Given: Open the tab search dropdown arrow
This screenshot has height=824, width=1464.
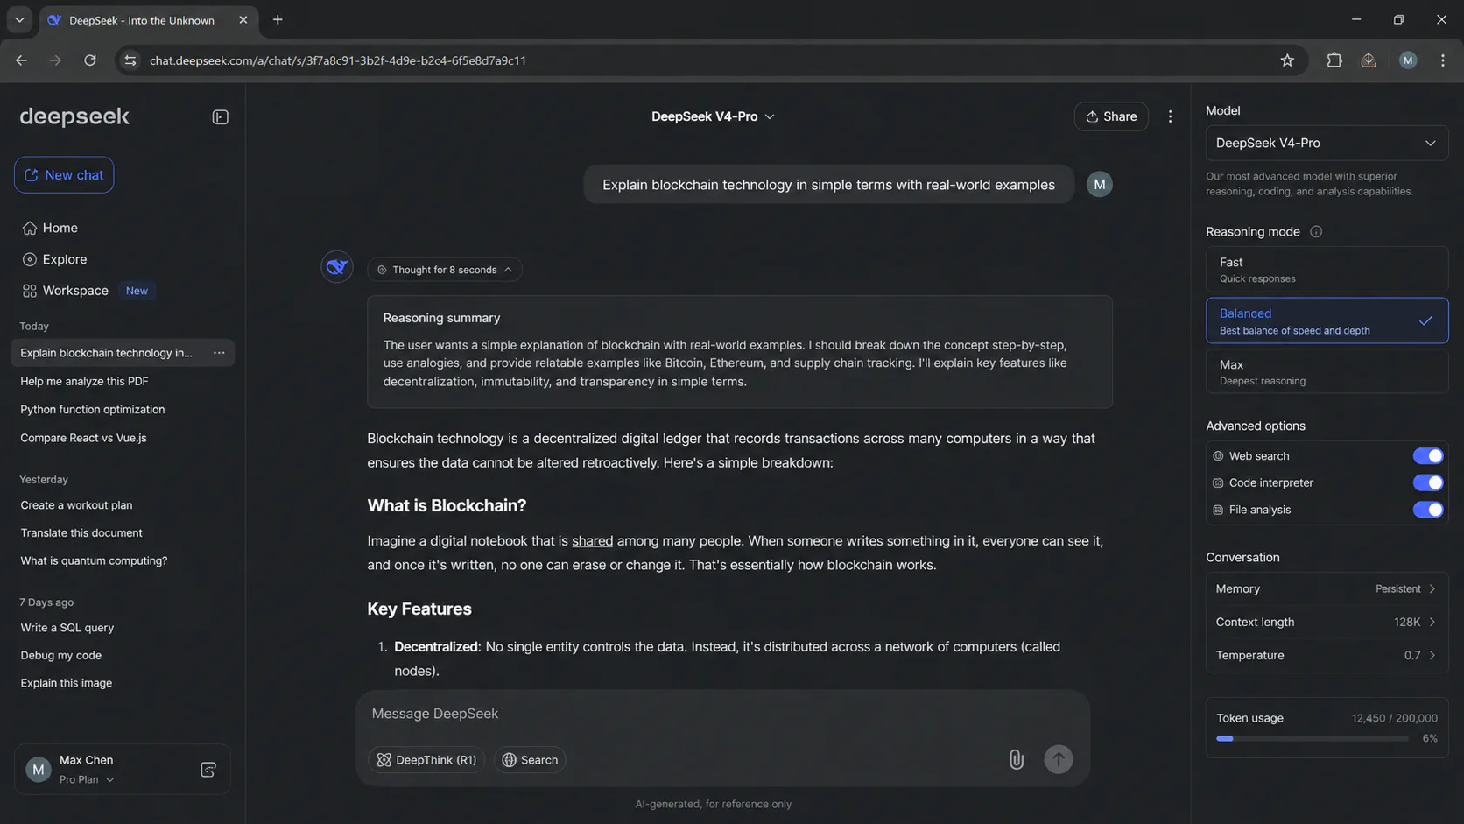Looking at the screenshot, I should [19, 20].
